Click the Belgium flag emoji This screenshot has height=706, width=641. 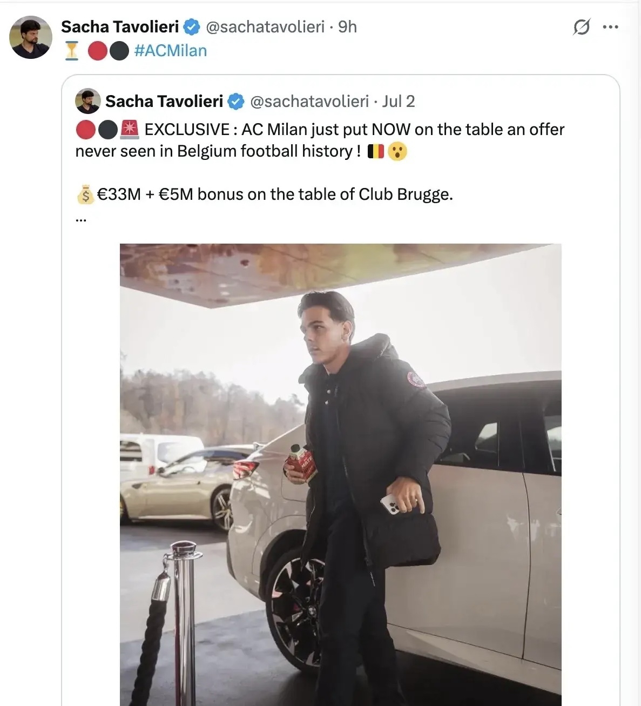375,152
